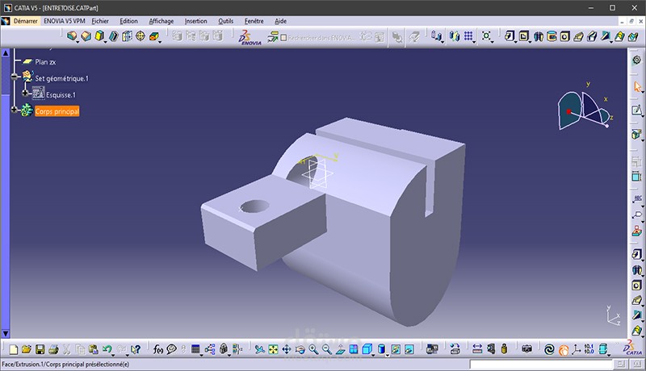Viewport: 646px width, 371px height.
Task: Open the Formula f(x) tool
Action: [x=157, y=349]
